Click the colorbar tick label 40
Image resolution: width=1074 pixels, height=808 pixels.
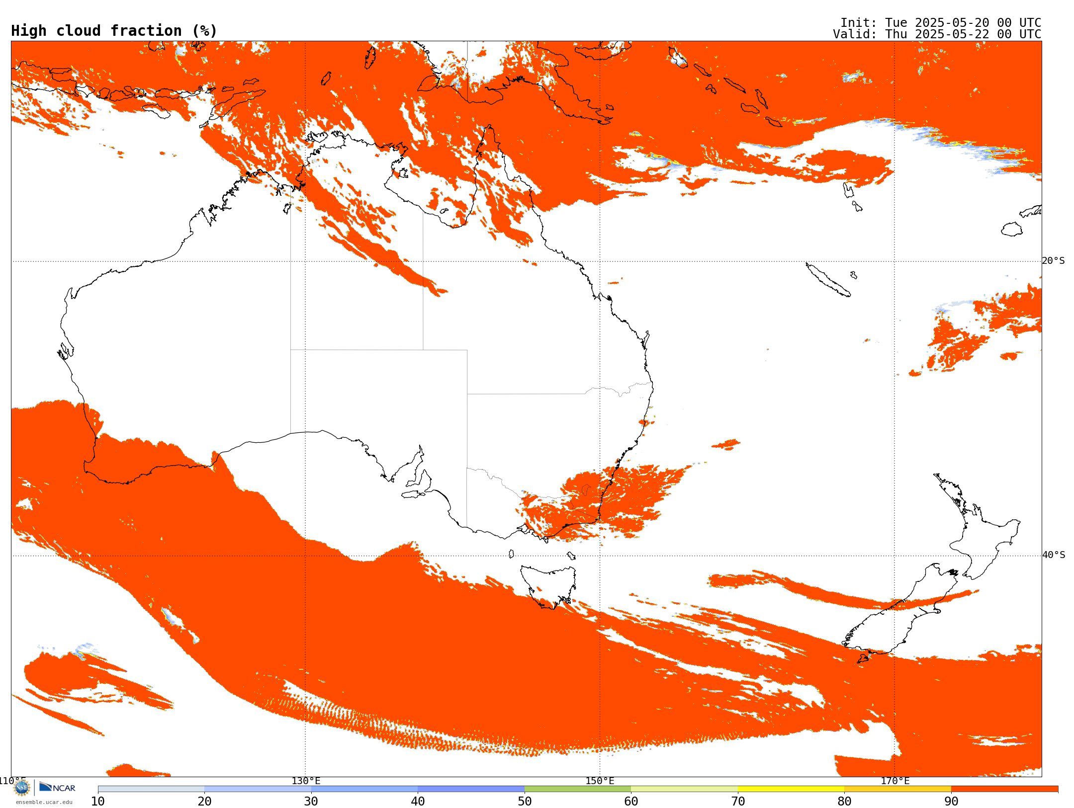(x=418, y=801)
